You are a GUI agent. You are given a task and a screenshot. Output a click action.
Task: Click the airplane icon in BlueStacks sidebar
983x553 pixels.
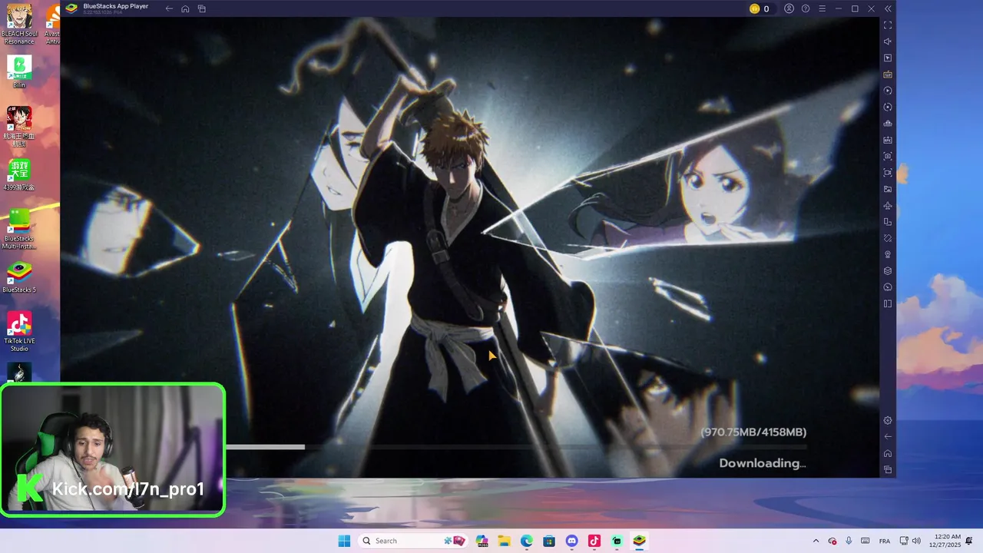click(888, 206)
